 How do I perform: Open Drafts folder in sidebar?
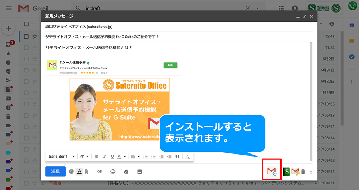click(x=8, y=89)
